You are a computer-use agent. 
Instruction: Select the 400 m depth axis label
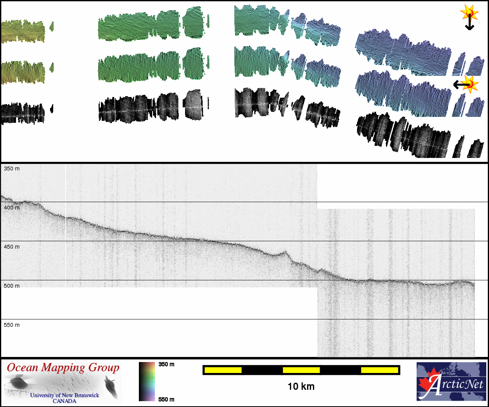[x=12, y=208]
